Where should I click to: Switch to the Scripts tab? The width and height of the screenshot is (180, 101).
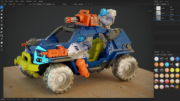[167, 1]
